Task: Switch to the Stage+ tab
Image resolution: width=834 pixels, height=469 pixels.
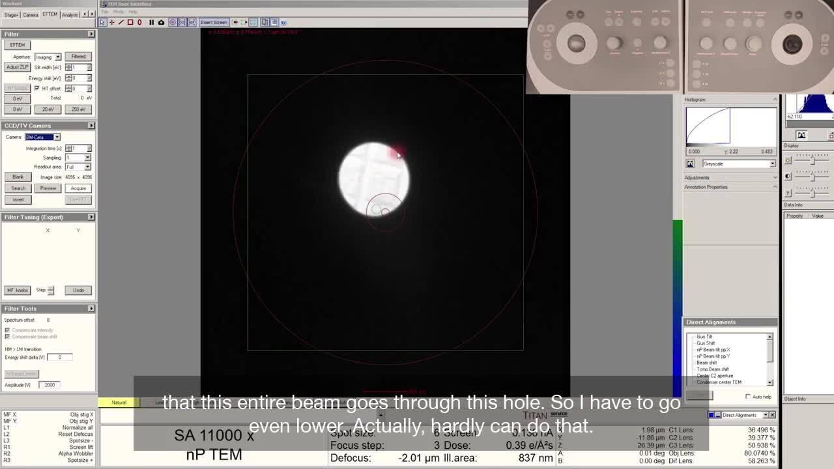Action: click(11, 14)
